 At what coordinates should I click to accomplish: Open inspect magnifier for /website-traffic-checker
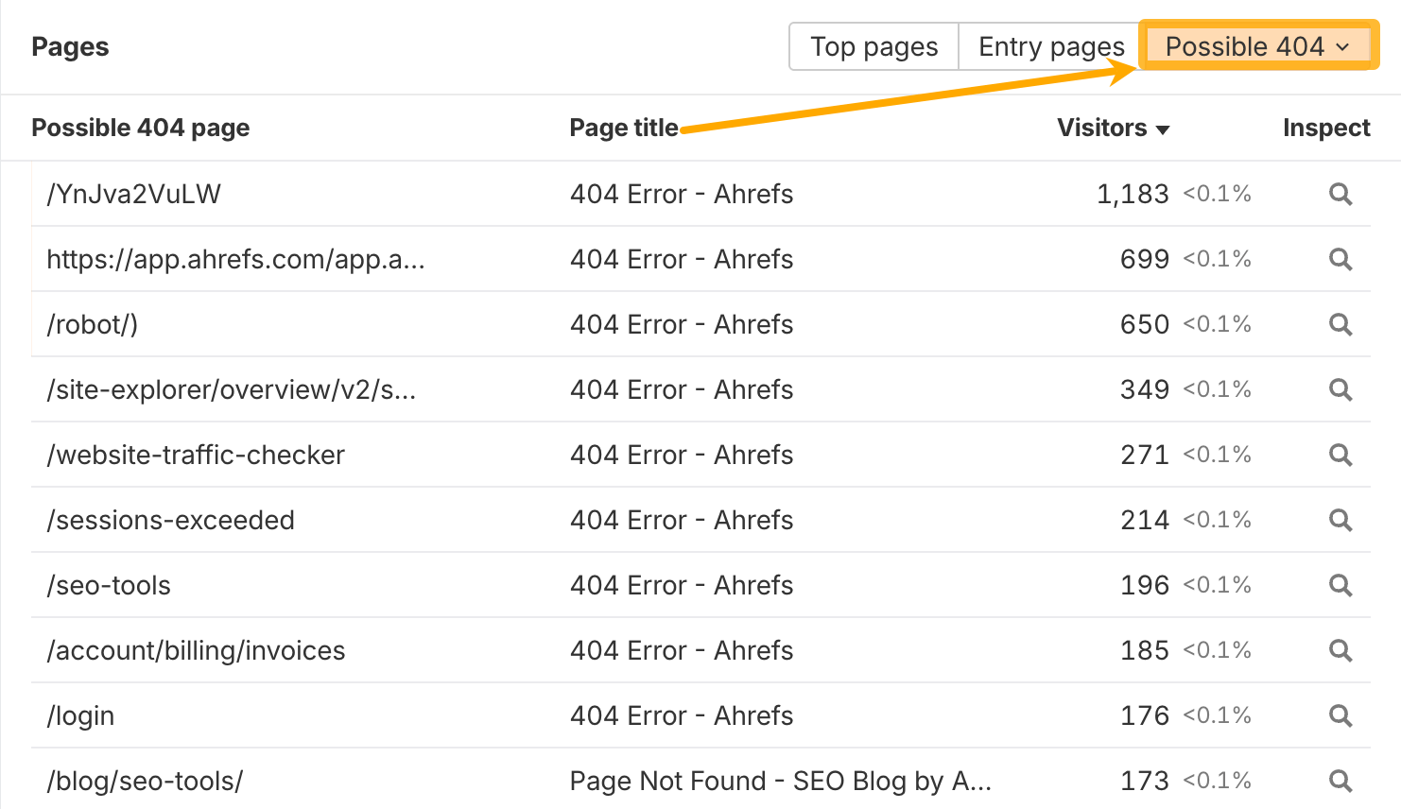[x=1340, y=455]
